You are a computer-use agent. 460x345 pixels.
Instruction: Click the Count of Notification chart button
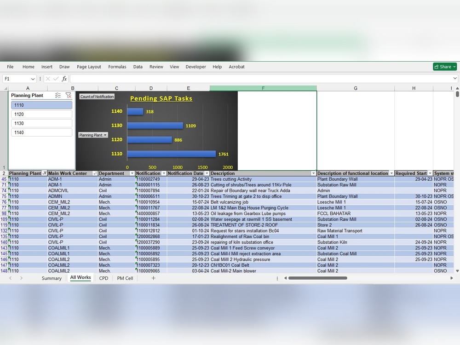point(98,97)
